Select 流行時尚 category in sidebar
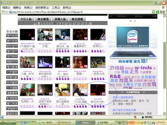167x125 pixels. coord(12,57)
